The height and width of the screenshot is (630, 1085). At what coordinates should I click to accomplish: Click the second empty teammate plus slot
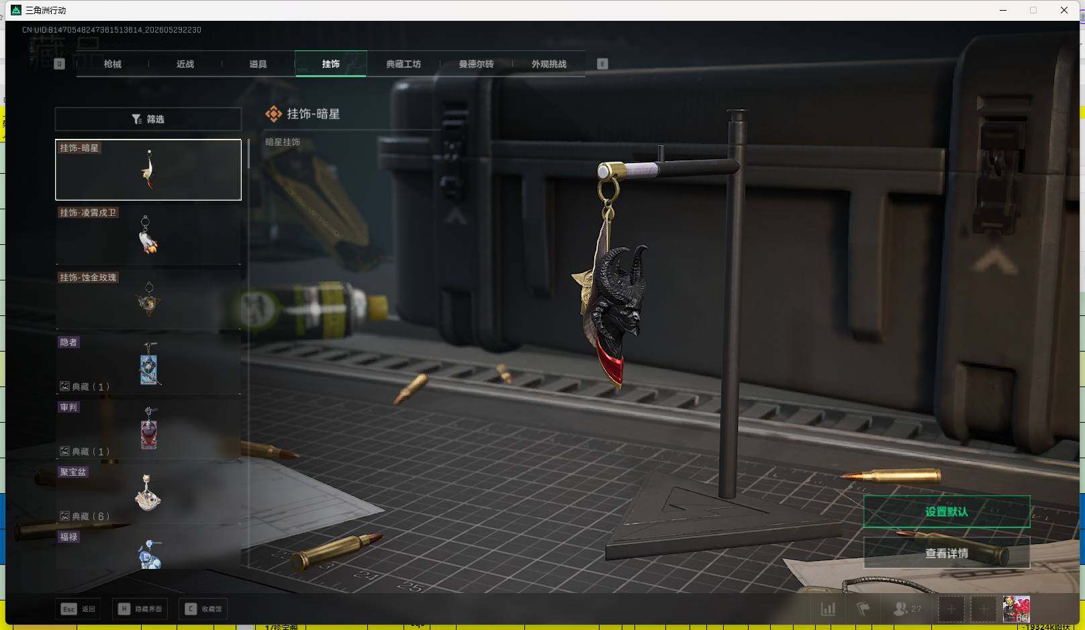click(x=984, y=609)
